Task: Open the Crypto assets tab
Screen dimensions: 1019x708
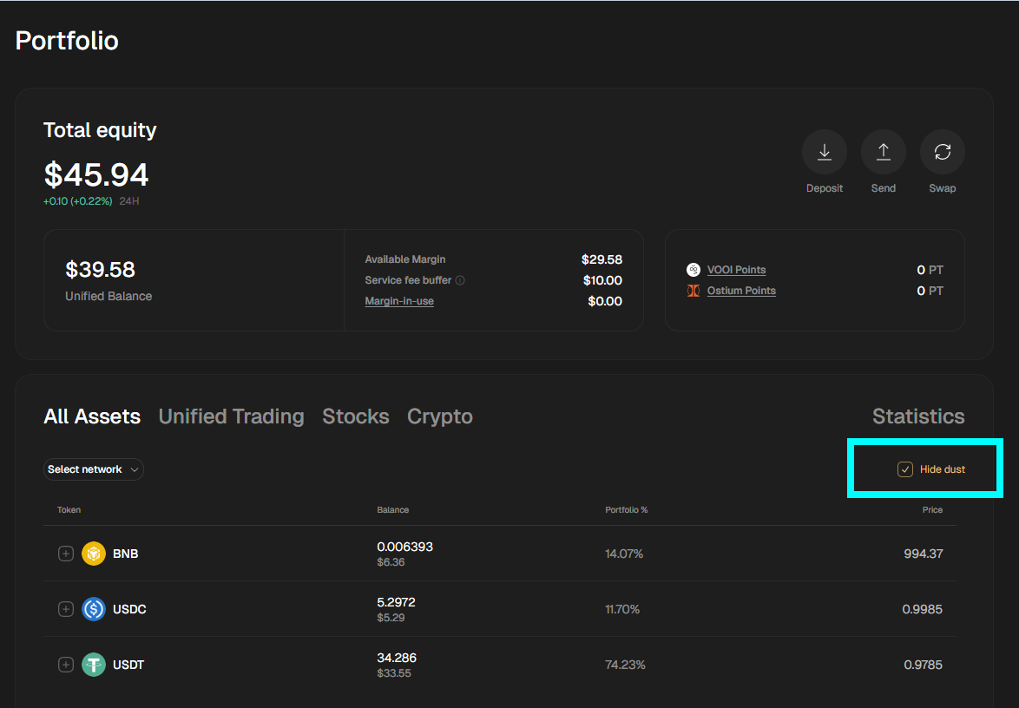Action: [x=439, y=416]
